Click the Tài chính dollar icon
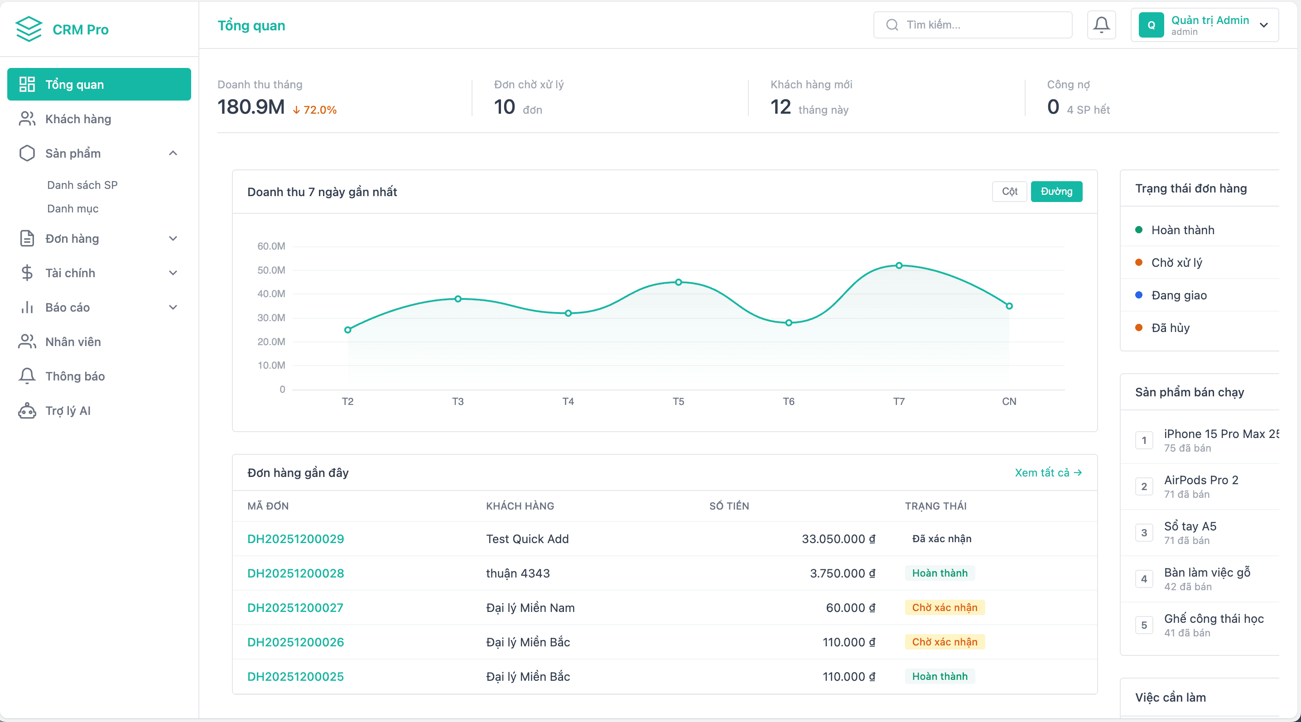The image size is (1301, 722). 27,273
